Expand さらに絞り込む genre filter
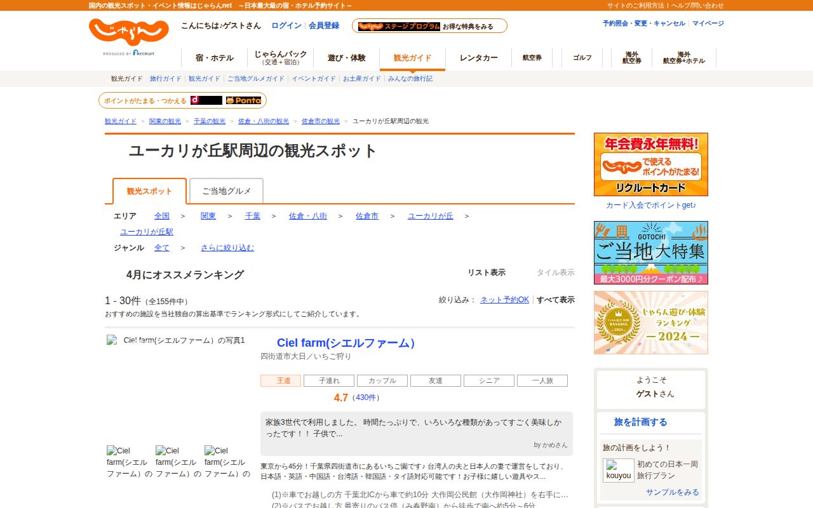 point(227,248)
